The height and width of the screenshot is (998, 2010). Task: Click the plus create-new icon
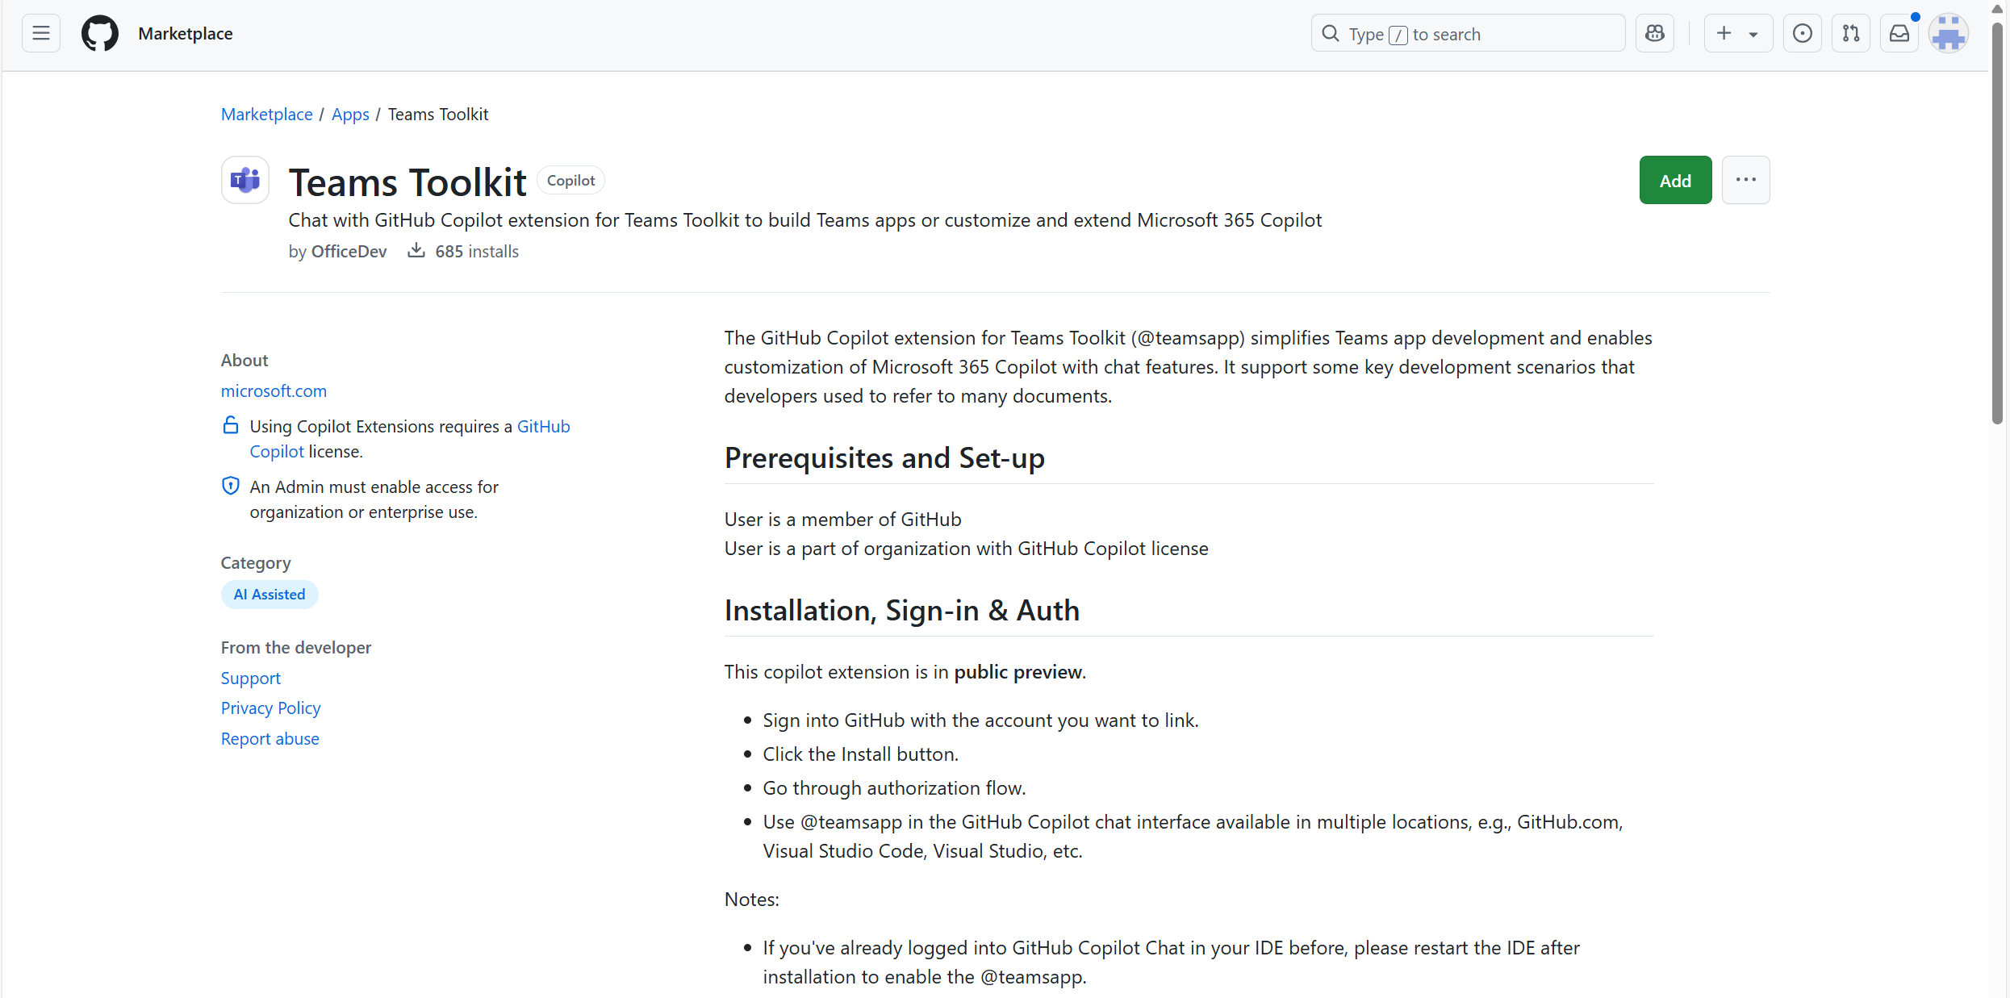pos(1724,33)
